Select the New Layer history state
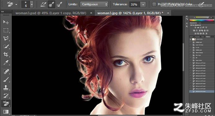215x116 pixels. pyautogui.click(x=202, y=55)
